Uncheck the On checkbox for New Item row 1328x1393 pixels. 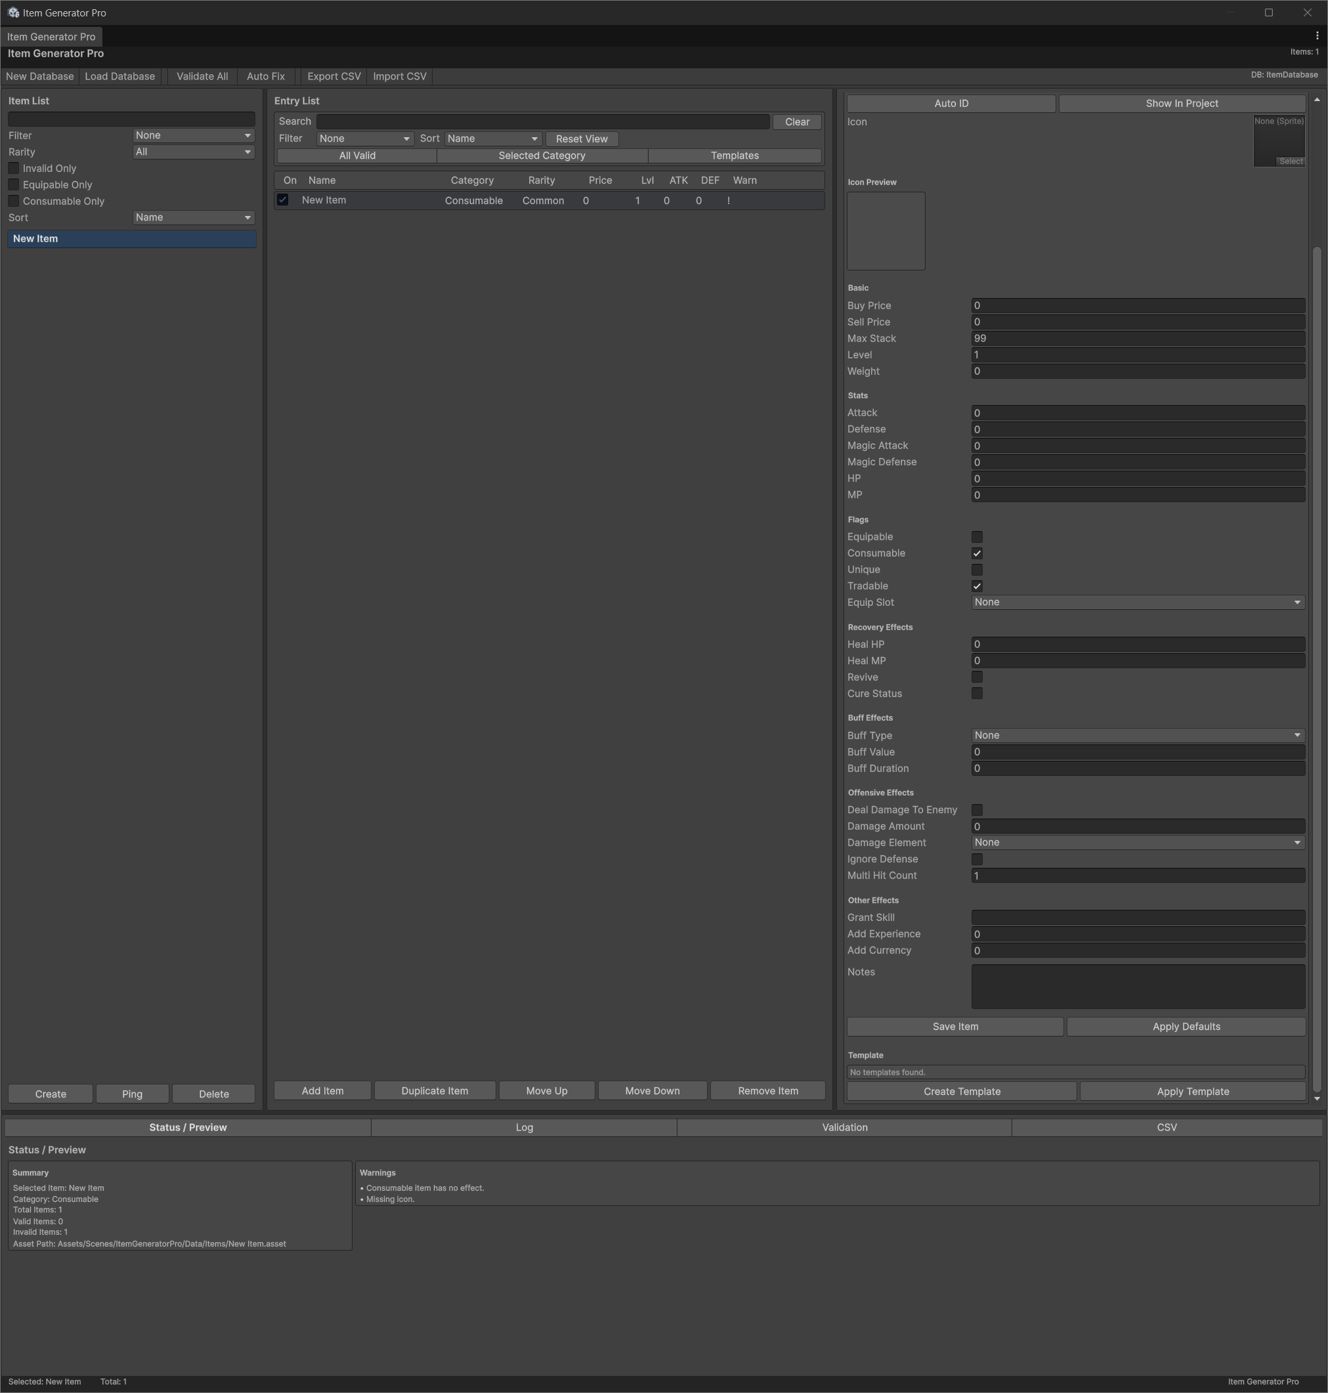point(282,200)
